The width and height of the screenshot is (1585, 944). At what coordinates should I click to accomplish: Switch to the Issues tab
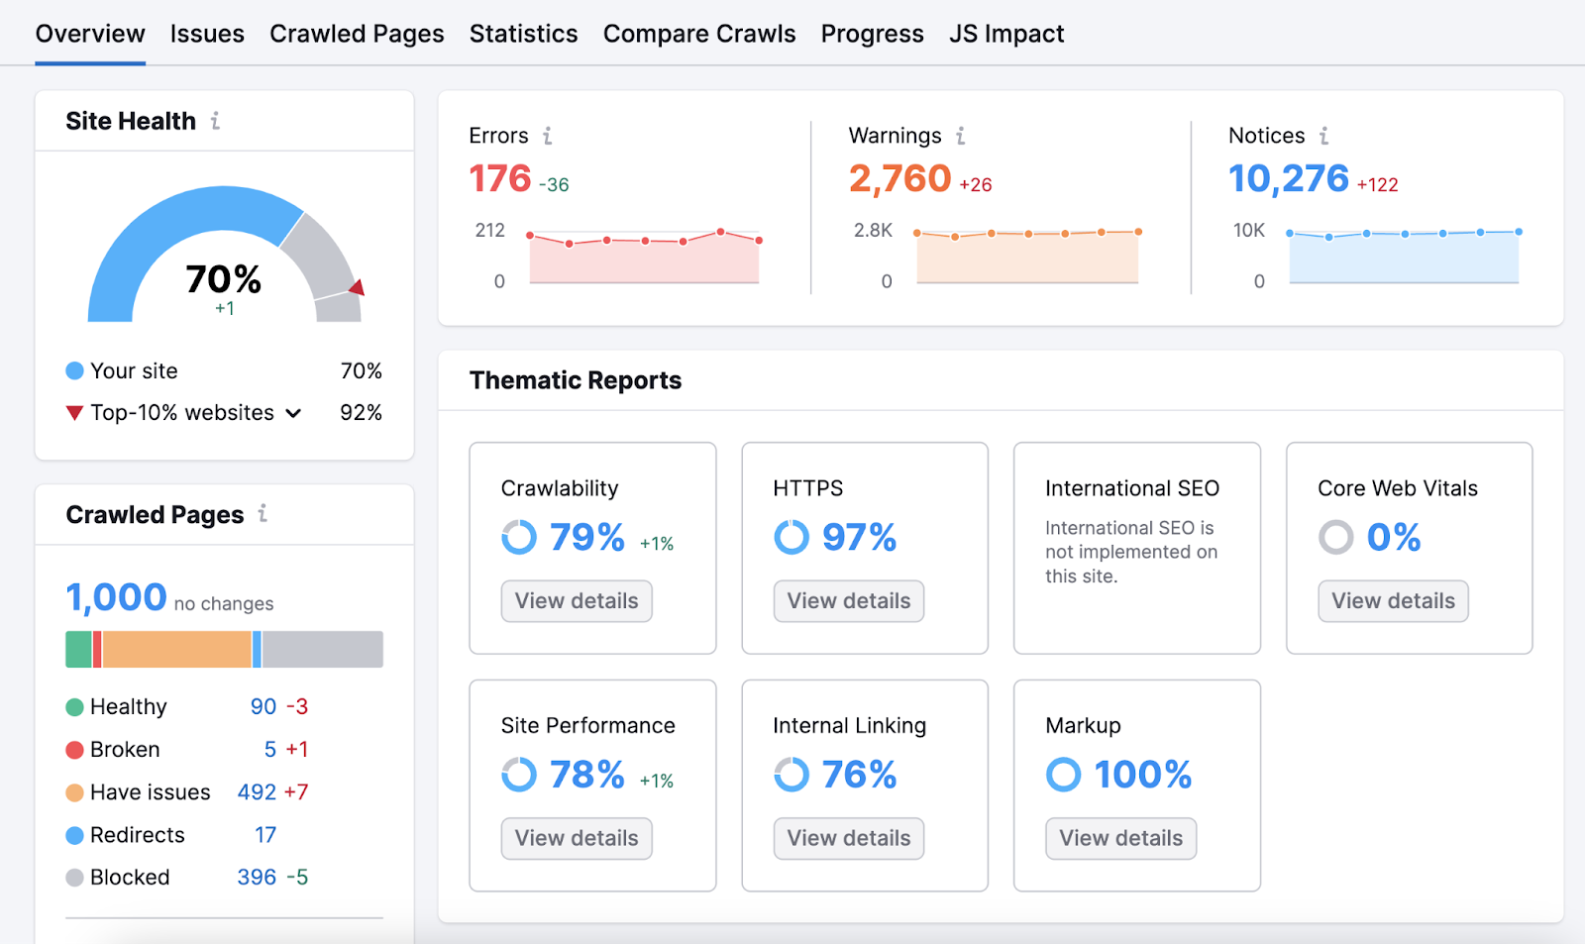click(207, 33)
